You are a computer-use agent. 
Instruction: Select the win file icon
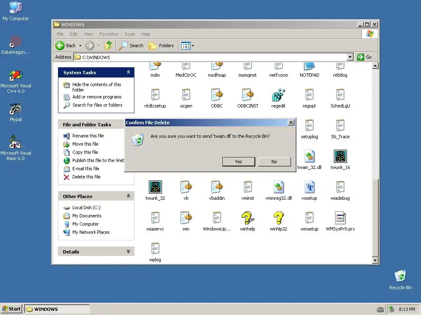click(186, 218)
